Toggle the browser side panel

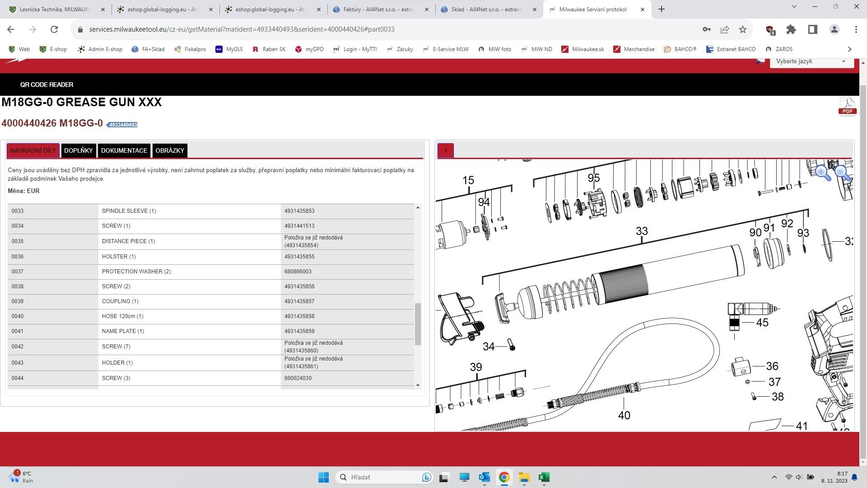(x=813, y=29)
